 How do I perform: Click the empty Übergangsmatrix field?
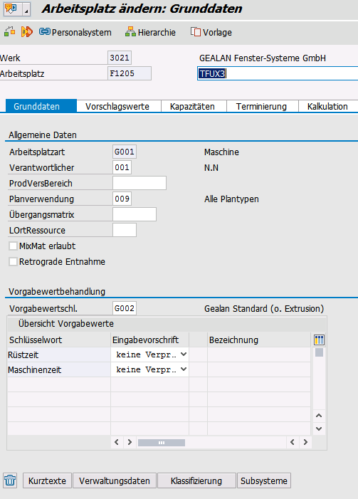135,214
